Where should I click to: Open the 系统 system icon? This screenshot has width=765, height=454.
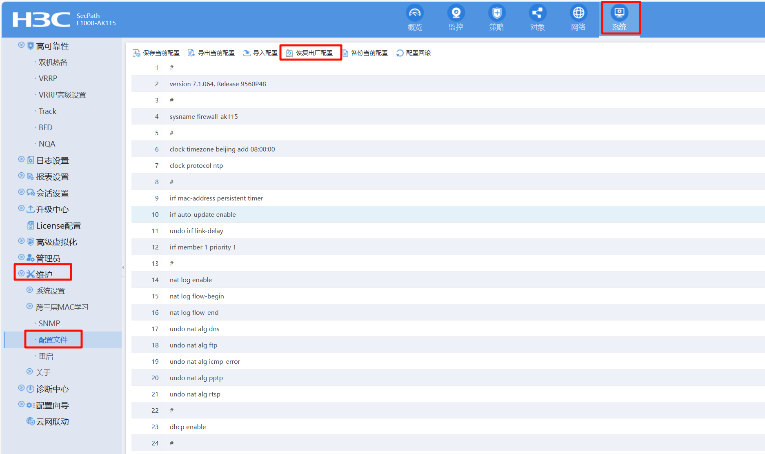(619, 13)
